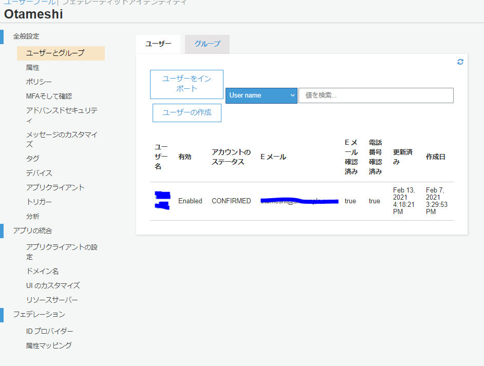Click the 作成日 column header

(436, 157)
